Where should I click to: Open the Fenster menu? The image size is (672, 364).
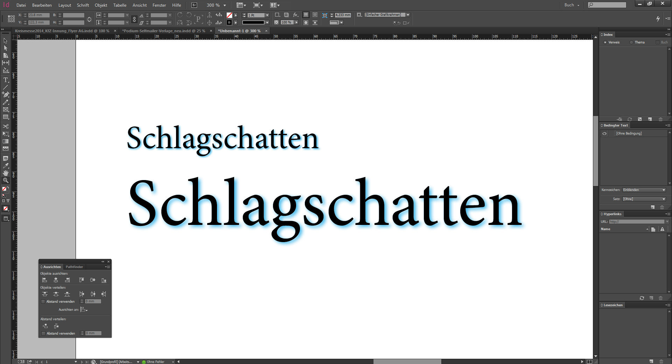click(x=159, y=5)
